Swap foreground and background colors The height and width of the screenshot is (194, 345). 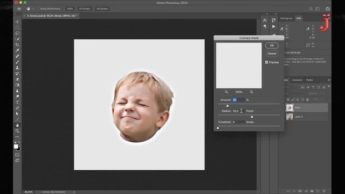click(x=19, y=142)
